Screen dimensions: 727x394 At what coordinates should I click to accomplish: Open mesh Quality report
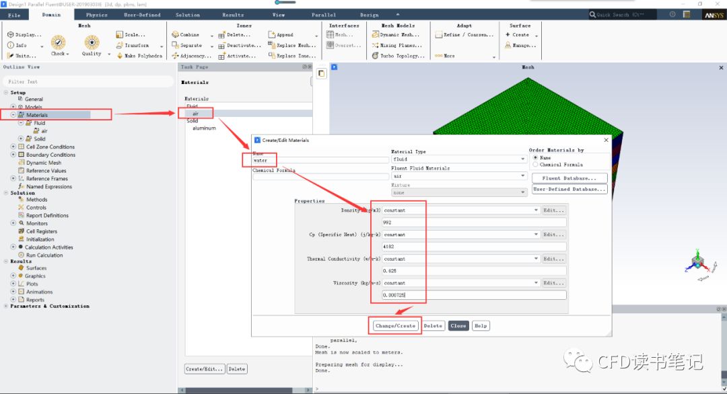(92, 45)
